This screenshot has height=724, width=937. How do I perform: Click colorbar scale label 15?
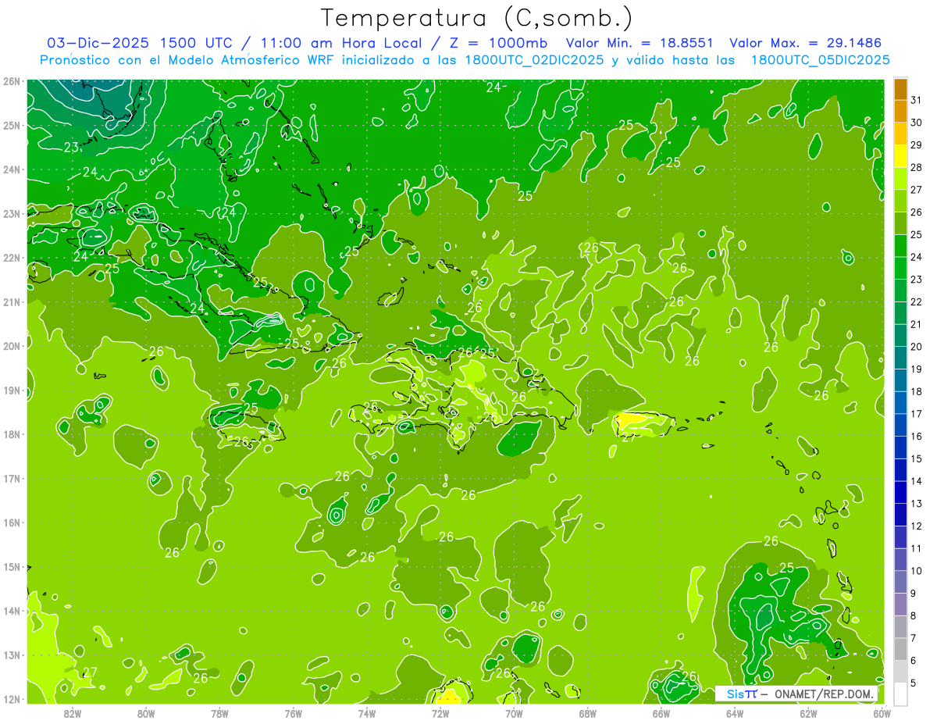pyautogui.click(x=916, y=458)
